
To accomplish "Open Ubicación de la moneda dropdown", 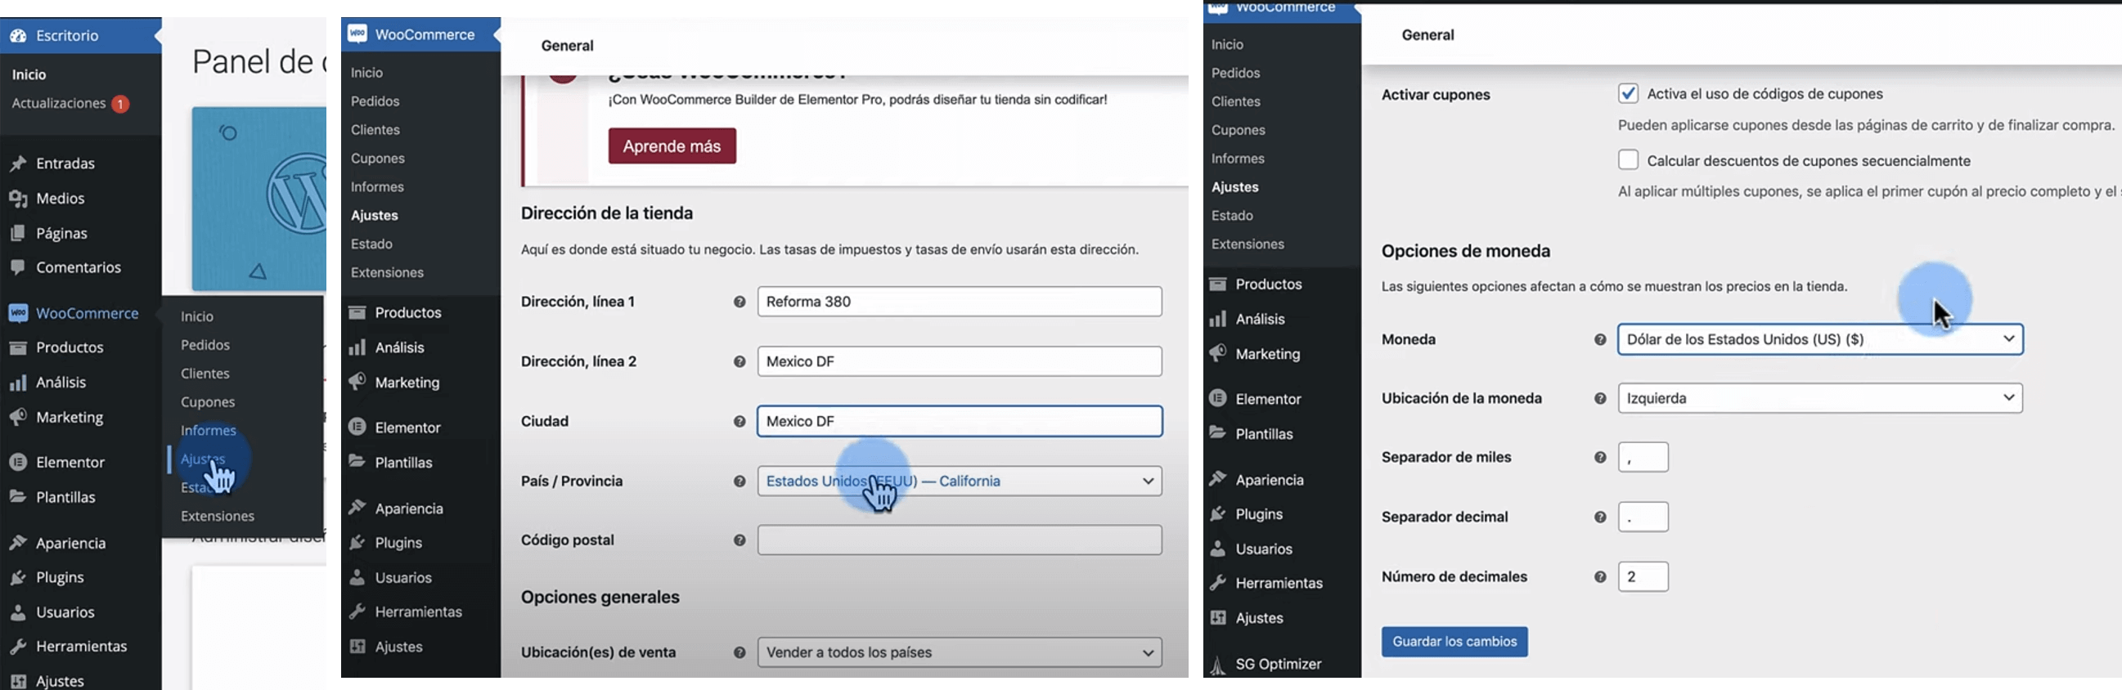I will tap(1819, 398).
